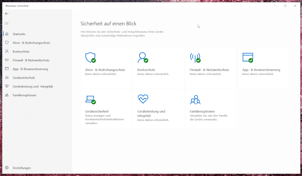Screen dimensions: 302x176
Task: Click 'Keine Aktion erforderlich.' under Kontoschutz tile
Action: [153, 74]
